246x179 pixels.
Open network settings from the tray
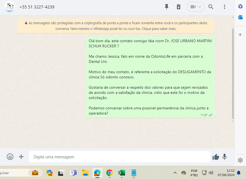tap(204, 173)
